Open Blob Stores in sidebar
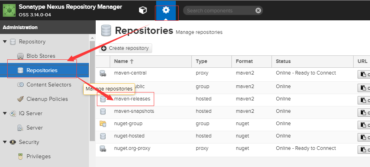The width and height of the screenshot is (370, 167). (x=41, y=56)
